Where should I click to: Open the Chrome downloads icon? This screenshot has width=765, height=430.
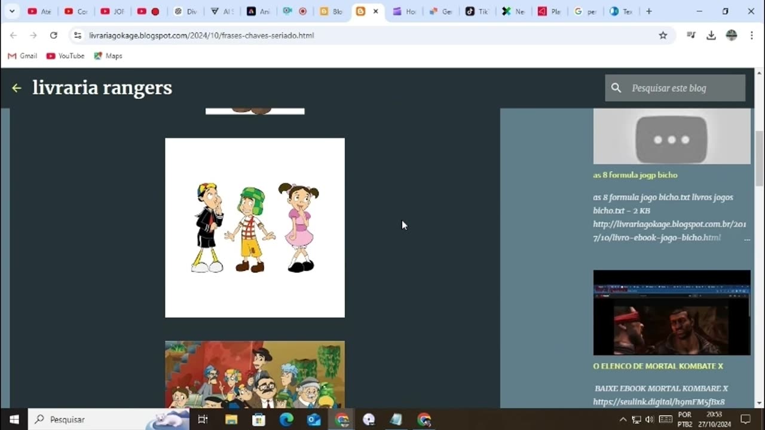[x=711, y=35]
